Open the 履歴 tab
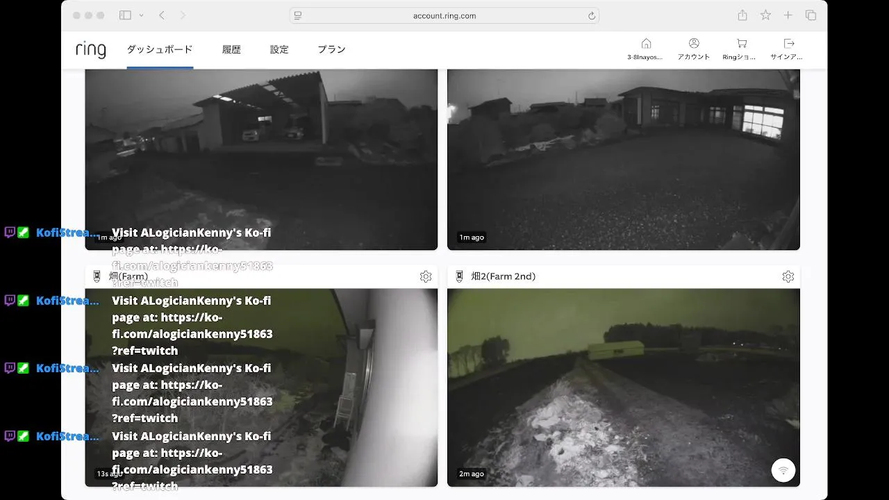The width and height of the screenshot is (889, 500). pos(231,50)
